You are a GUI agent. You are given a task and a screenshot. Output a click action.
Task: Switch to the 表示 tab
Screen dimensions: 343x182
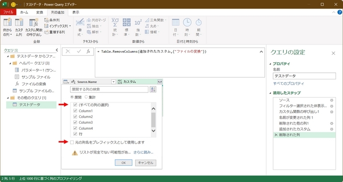point(76,12)
